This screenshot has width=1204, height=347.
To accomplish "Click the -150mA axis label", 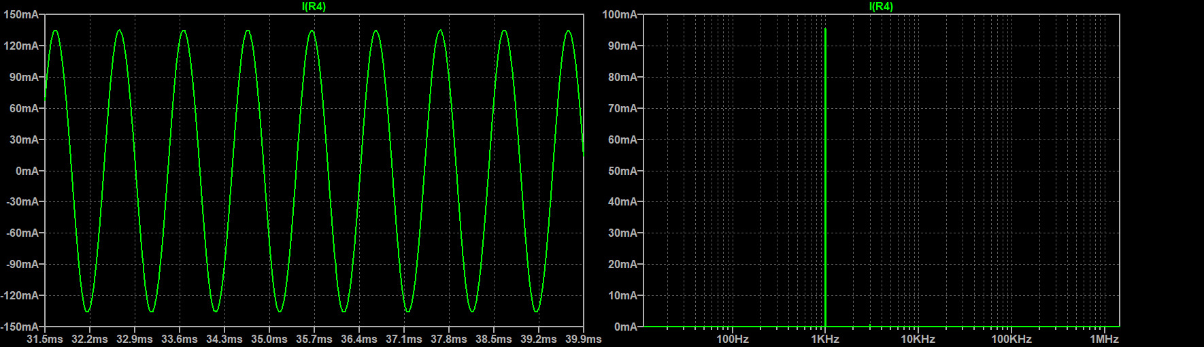I will point(20,327).
